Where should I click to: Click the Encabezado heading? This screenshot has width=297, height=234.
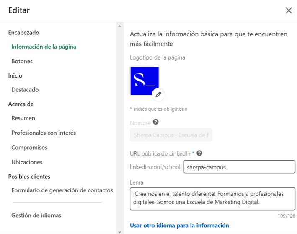(24, 33)
